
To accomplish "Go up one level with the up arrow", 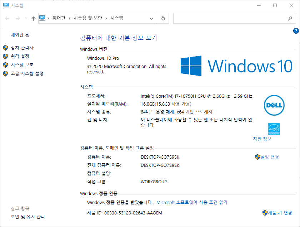I will coord(34,18).
